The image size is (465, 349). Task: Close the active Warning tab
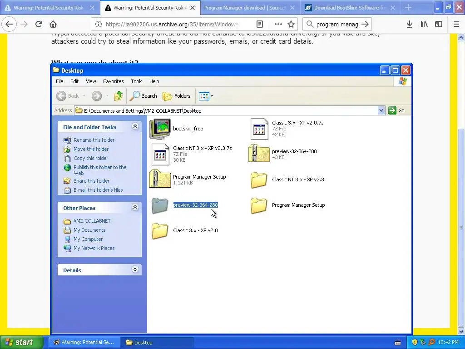pyautogui.click(x=193, y=8)
